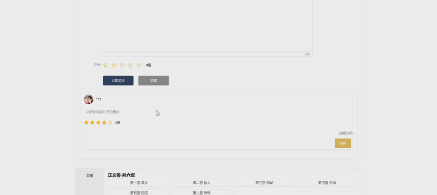
Task: Click the 正文卷·共六章 heading
Action: (x=121, y=175)
